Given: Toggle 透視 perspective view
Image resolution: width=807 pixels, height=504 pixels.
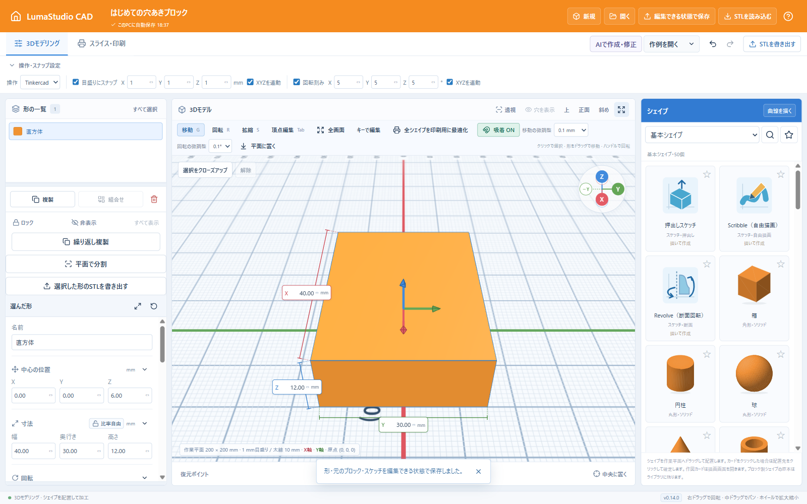Looking at the screenshot, I should coord(505,109).
